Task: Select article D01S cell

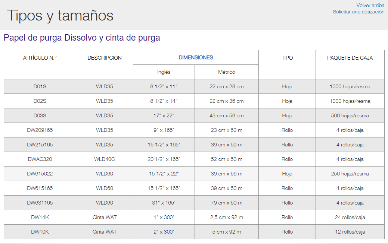Action: (x=40, y=86)
